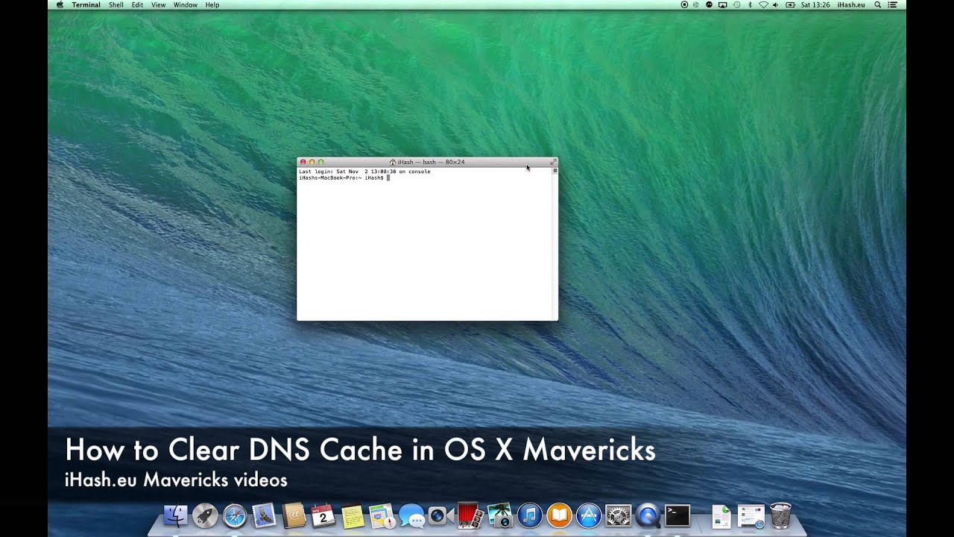Open Messages speech bubble icon in Dock
Screen dimensions: 954x537
[411, 515]
